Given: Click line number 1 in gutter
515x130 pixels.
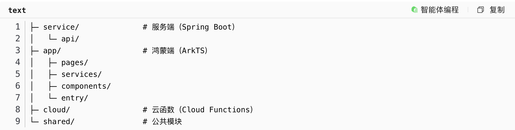Looking at the screenshot, I should coord(18,27).
